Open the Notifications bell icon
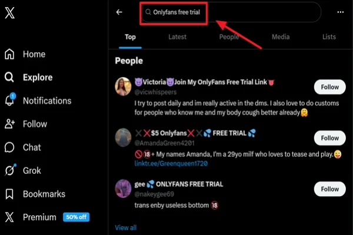Screen dimensions: 353x235 (9, 100)
